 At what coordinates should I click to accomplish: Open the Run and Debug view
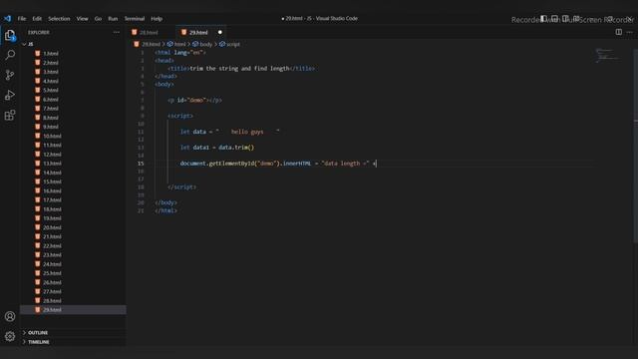click(10, 95)
